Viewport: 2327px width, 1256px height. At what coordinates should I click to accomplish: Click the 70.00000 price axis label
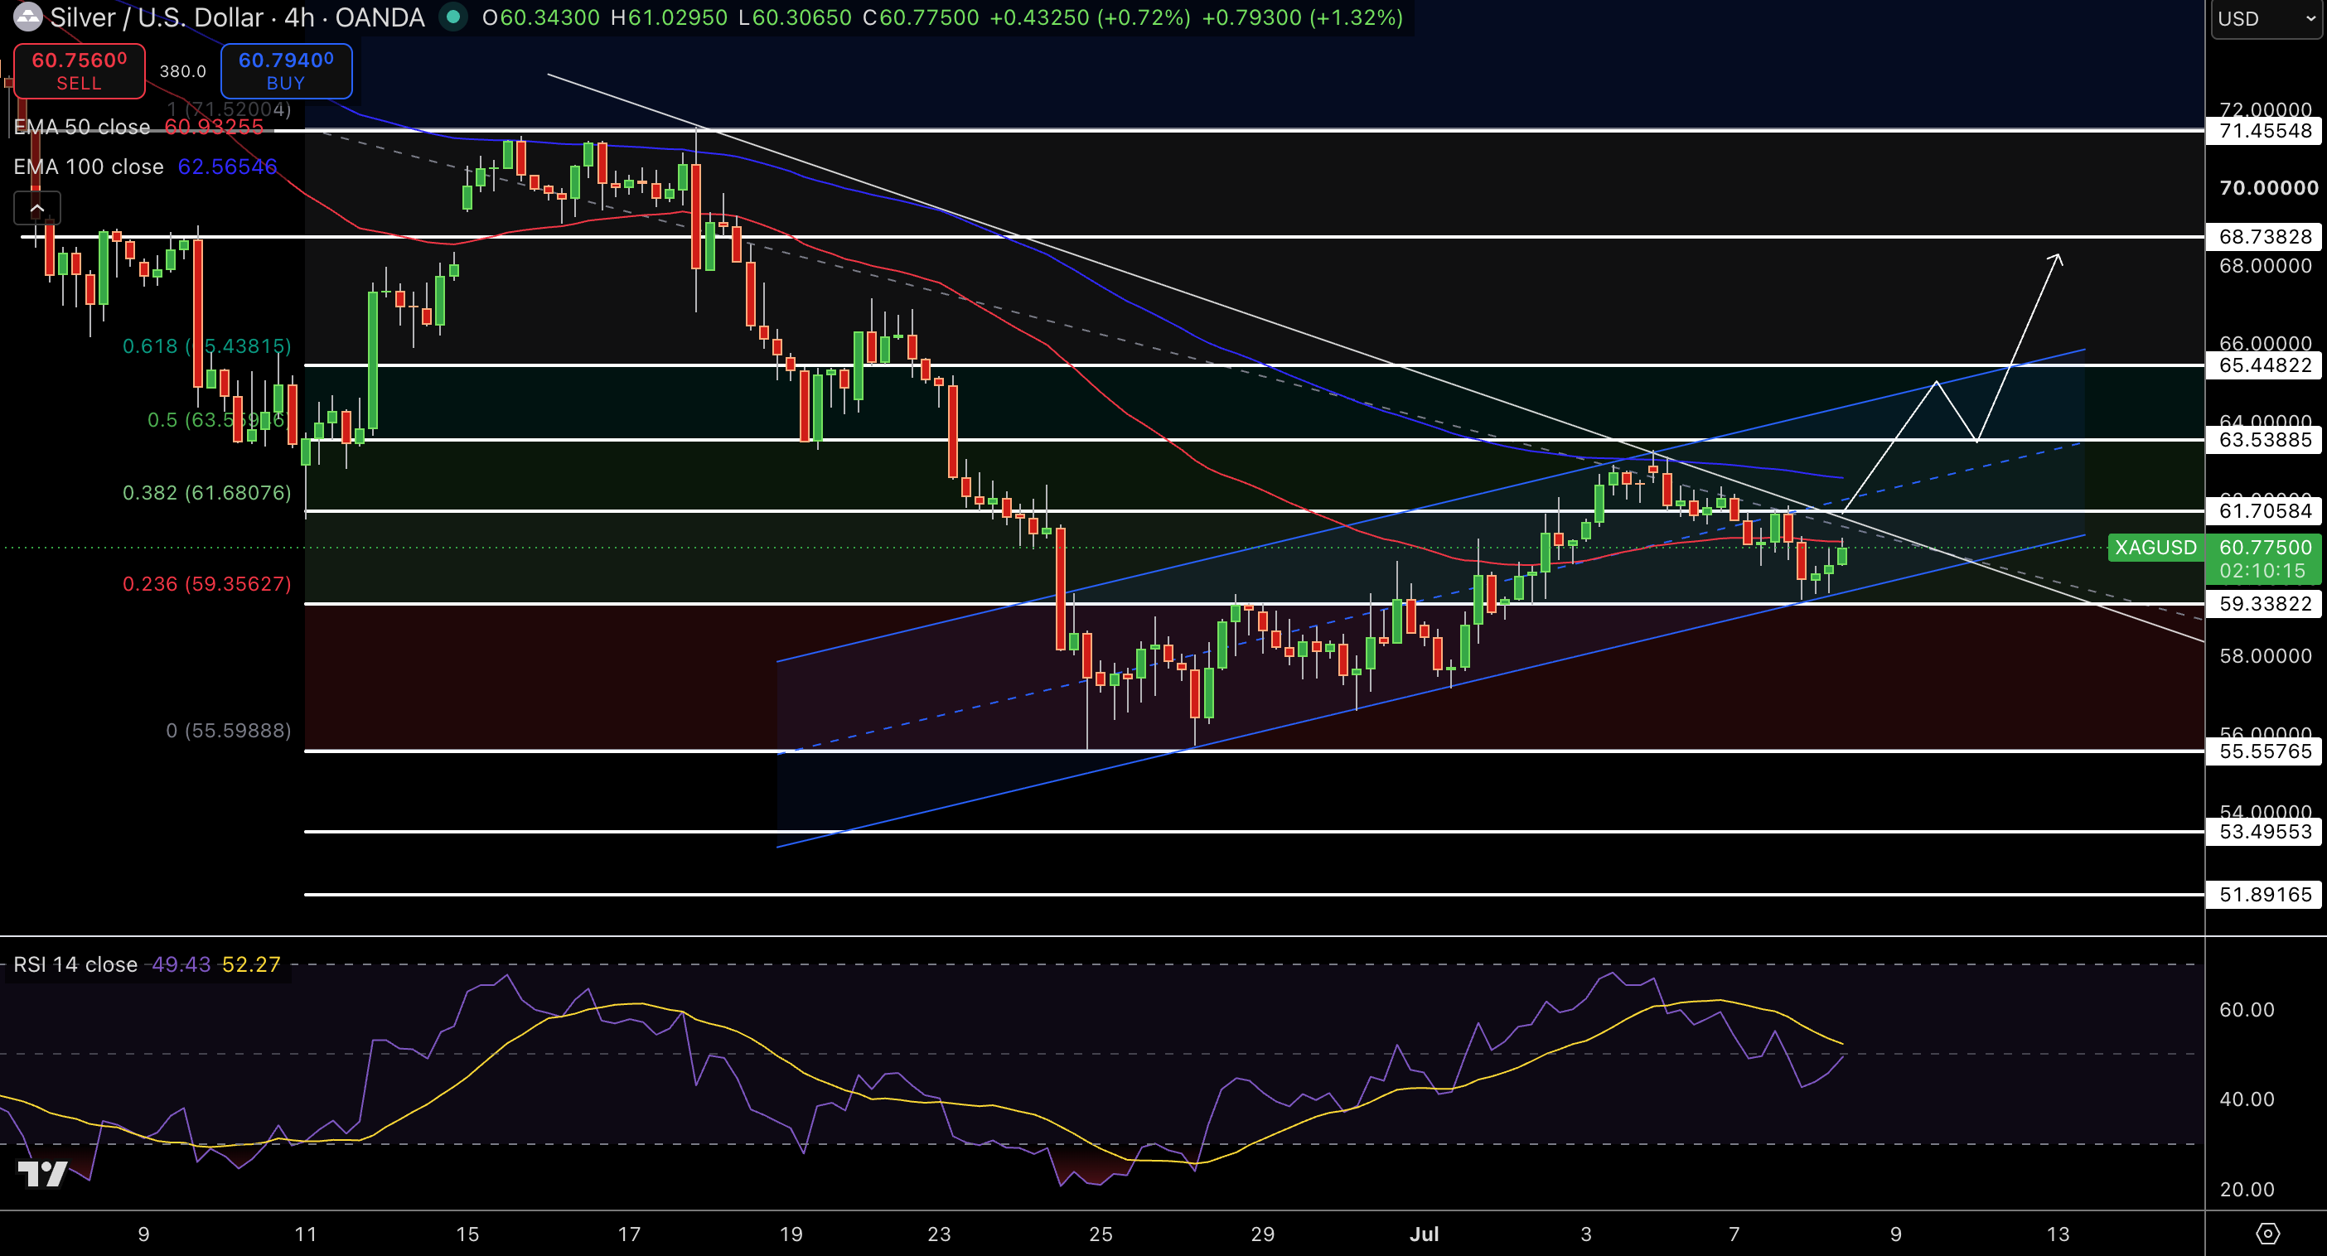click(x=2268, y=188)
